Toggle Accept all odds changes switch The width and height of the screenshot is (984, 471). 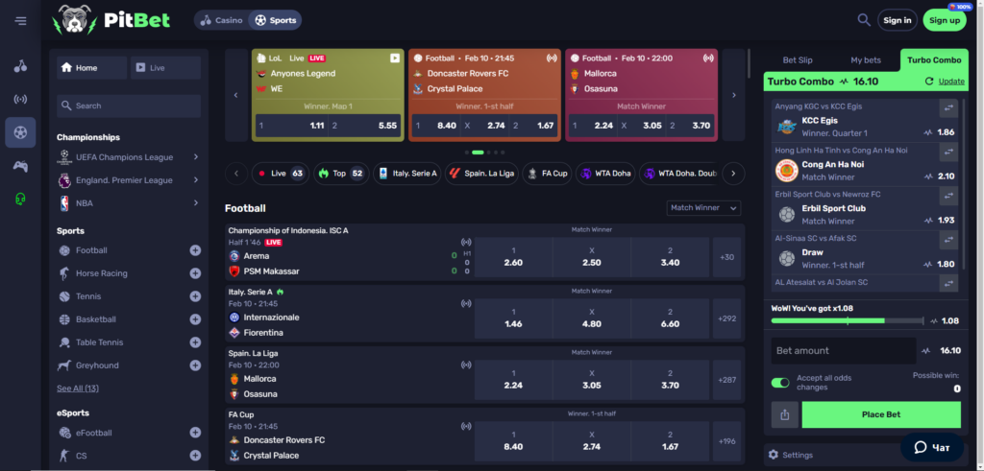[780, 383]
